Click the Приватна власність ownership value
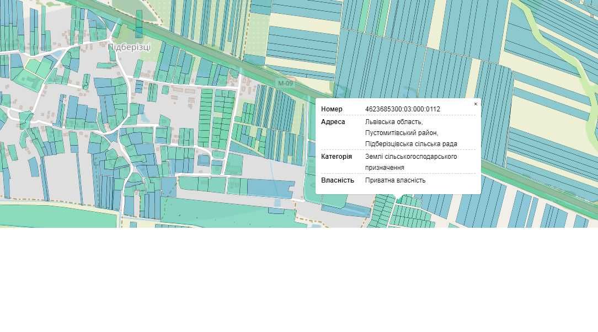The width and height of the screenshot is (598, 332). (395, 180)
